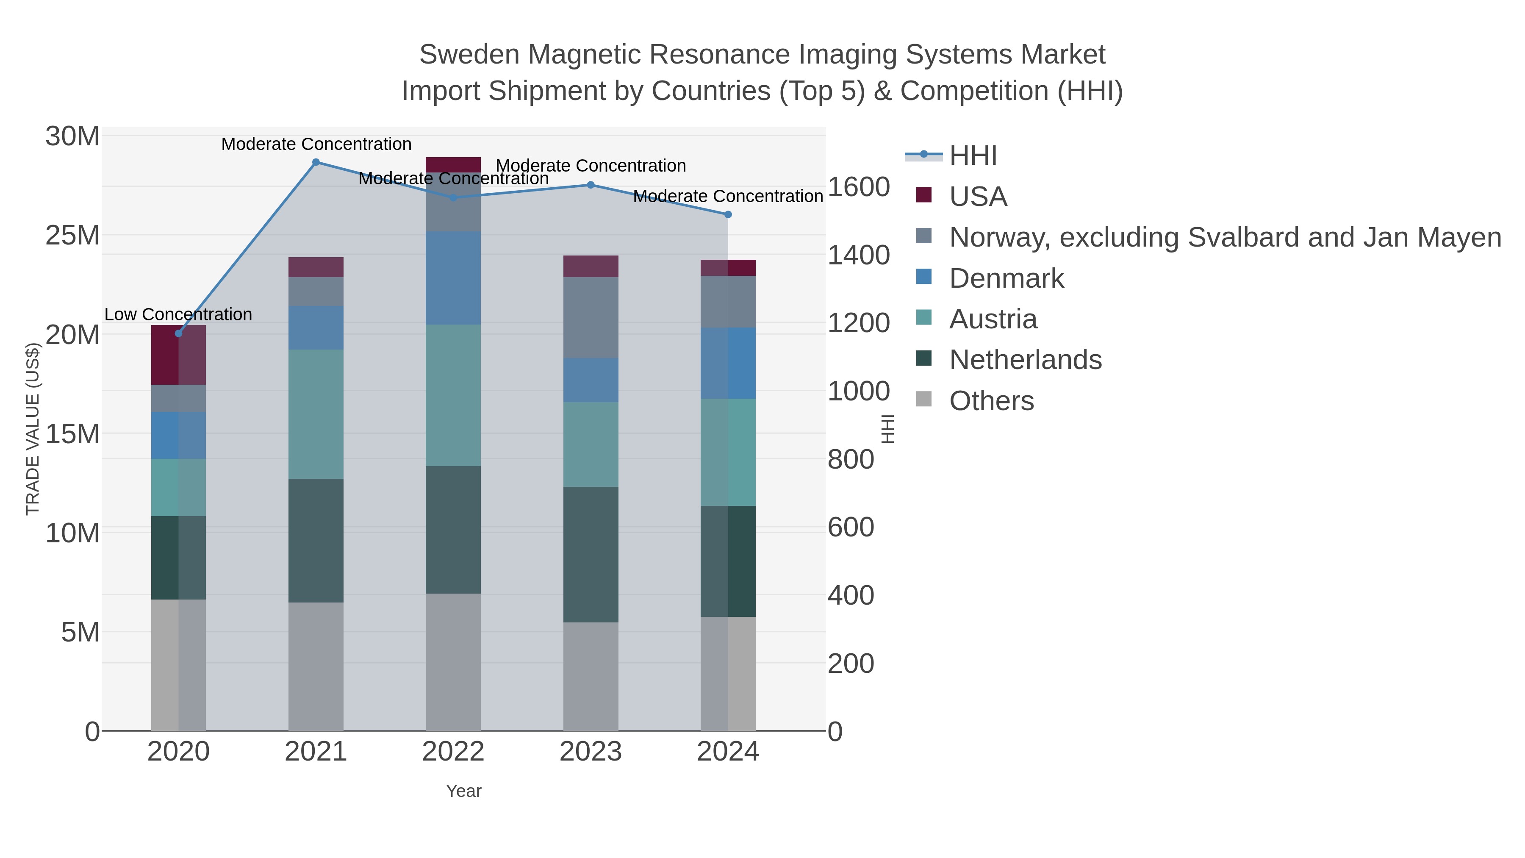This screenshot has width=1525, height=858.
Task: Click the 2023 Netherlands bar segment
Action: pyautogui.click(x=591, y=554)
